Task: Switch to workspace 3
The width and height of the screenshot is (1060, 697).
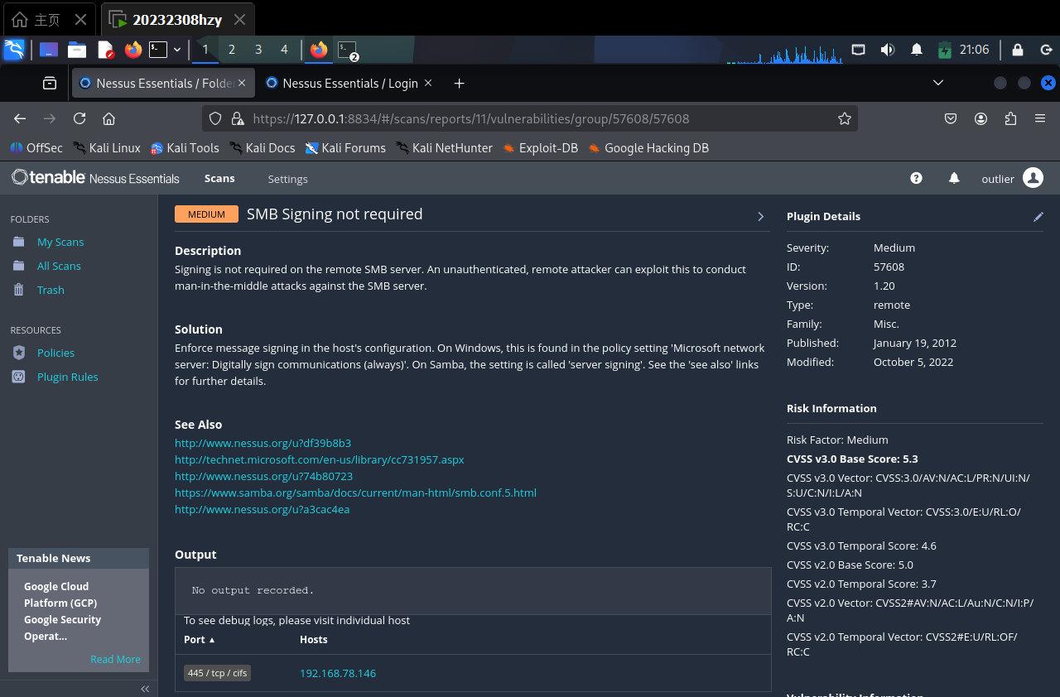Action: click(258, 50)
